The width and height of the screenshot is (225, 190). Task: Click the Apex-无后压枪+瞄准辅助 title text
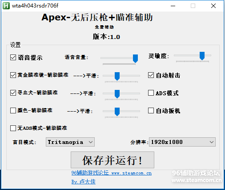(x=97, y=17)
